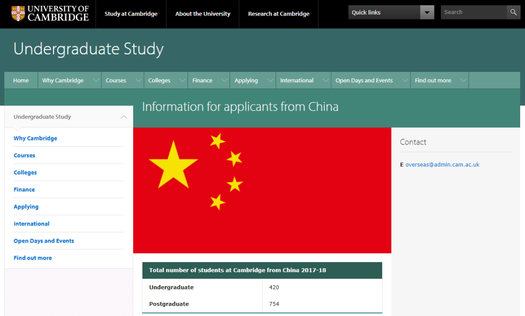The image size is (525, 316).
Task: Focus the Search input field
Action: click(x=473, y=12)
